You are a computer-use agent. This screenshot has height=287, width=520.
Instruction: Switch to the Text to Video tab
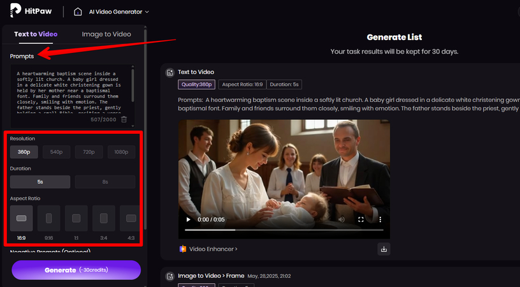pyautogui.click(x=36, y=34)
